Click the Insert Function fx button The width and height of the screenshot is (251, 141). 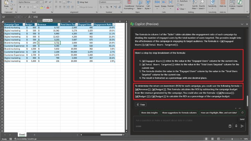pos(29,17)
